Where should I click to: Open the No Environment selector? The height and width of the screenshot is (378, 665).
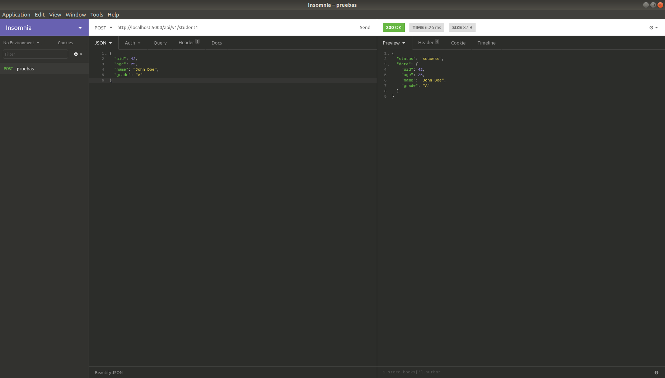(21, 43)
